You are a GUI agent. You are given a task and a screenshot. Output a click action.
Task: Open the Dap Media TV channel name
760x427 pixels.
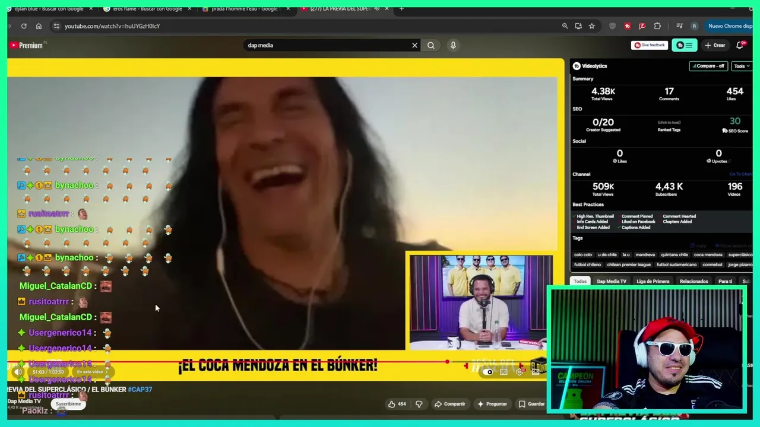tap(24, 401)
